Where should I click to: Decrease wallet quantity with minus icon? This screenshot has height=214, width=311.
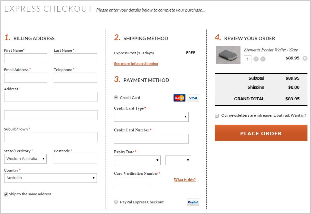coord(256,59)
